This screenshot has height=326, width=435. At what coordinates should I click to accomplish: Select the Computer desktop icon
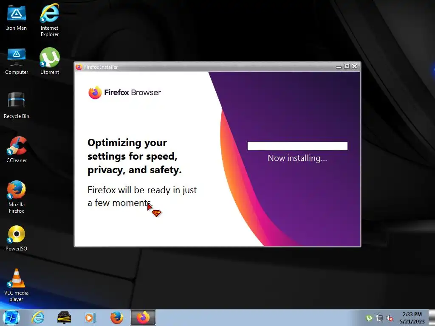(x=17, y=62)
